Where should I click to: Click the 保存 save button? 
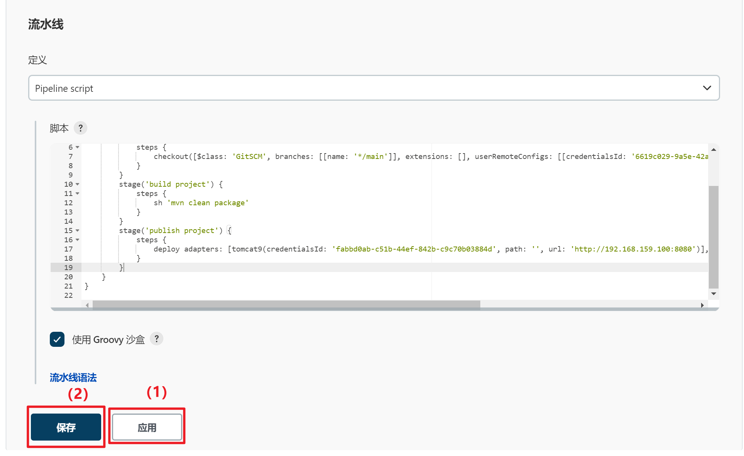coord(66,427)
